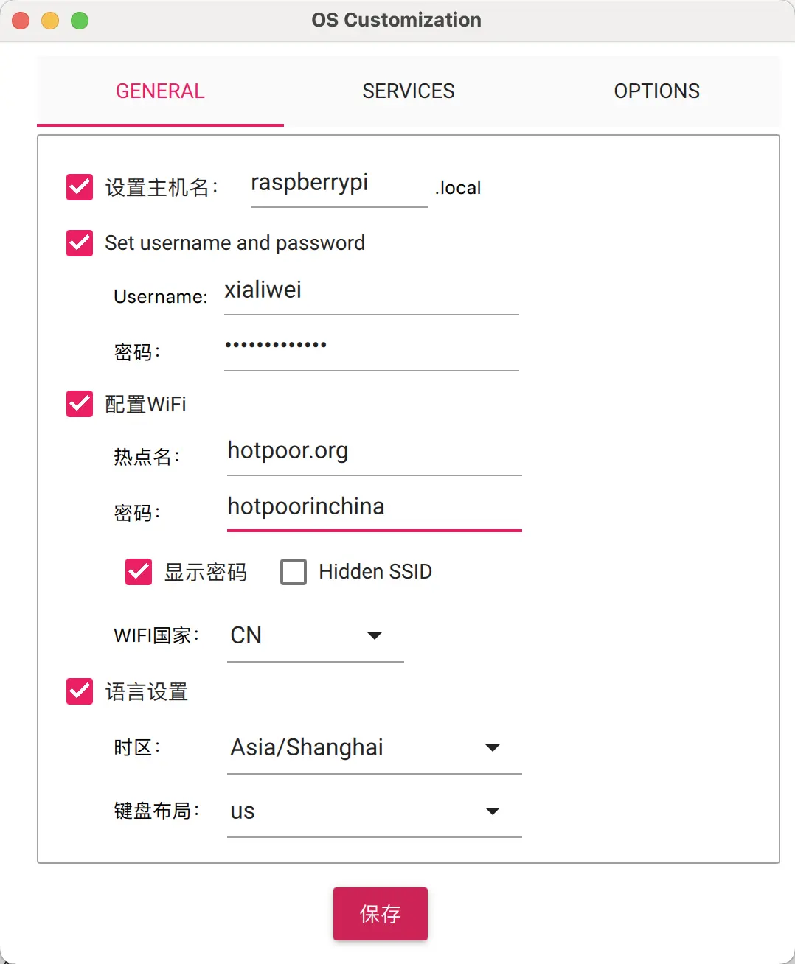The height and width of the screenshot is (964, 795).
Task: Select the hotpoor.org hotspot name field
Action: (x=373, y=451)
